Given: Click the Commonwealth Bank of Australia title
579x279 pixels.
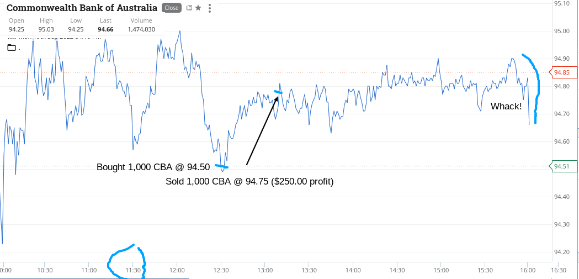Looking at the screenshot, I should click(x=82, y=8).
